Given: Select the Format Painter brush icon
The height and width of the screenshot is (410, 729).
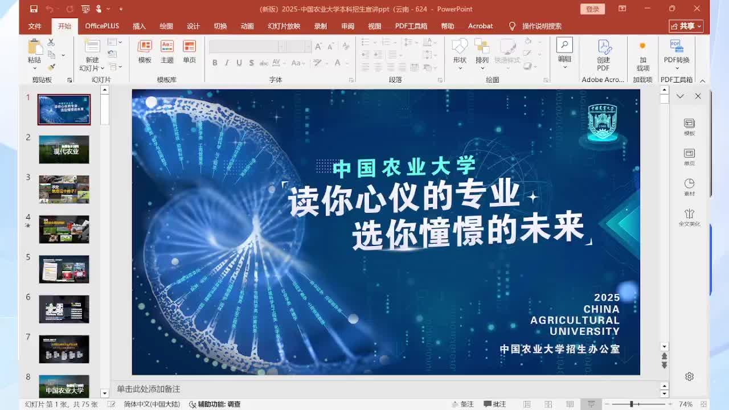Looking at the screenshot, I should (51, 67).
